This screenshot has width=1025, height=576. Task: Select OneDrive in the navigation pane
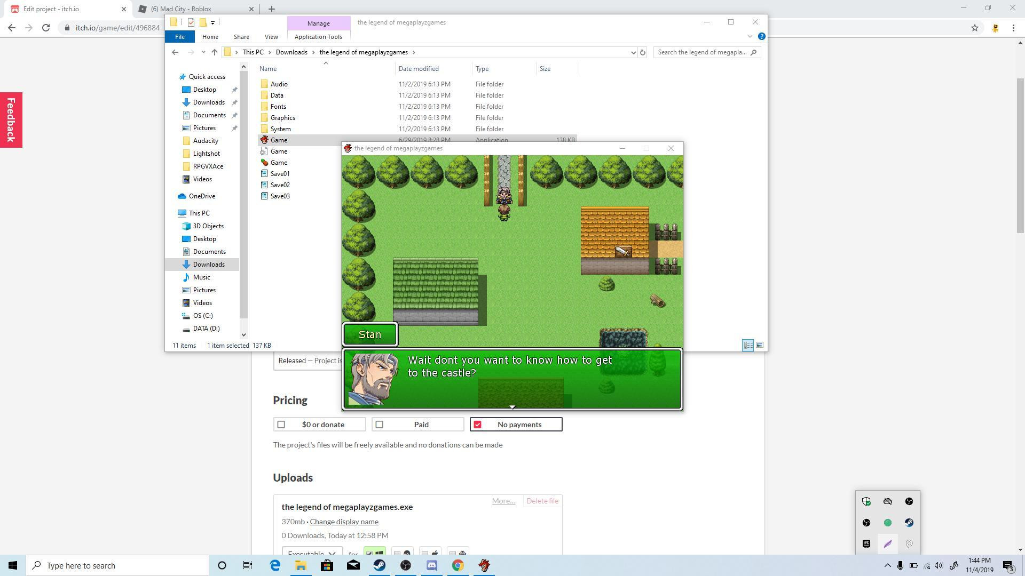click(x=201, y=196)
